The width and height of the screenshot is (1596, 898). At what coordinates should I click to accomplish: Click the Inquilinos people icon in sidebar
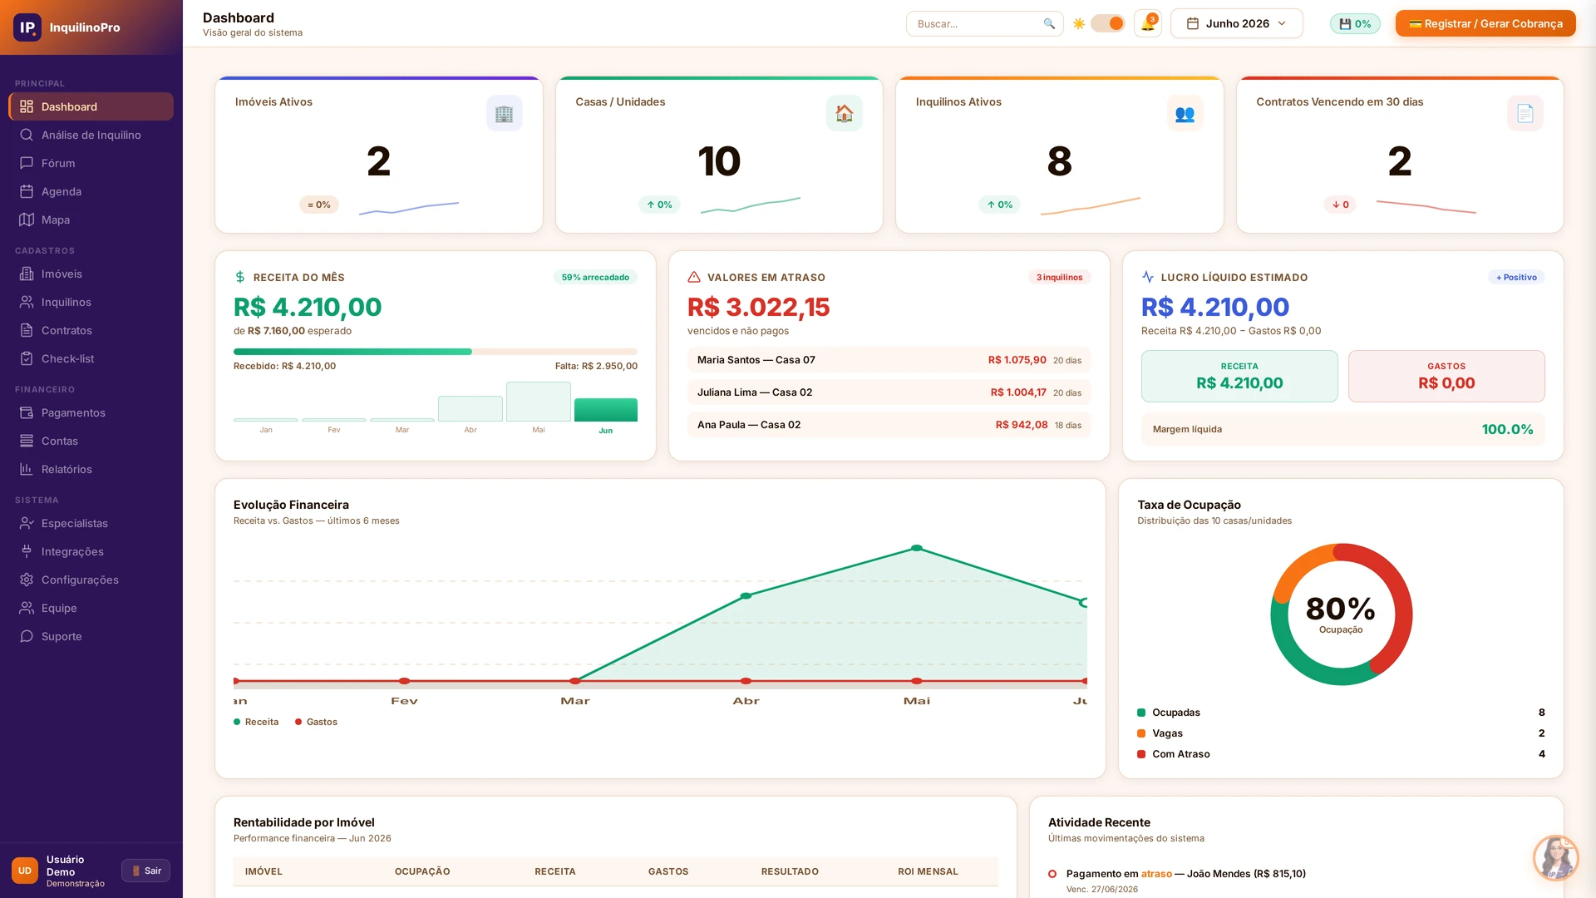coord(27,302)
